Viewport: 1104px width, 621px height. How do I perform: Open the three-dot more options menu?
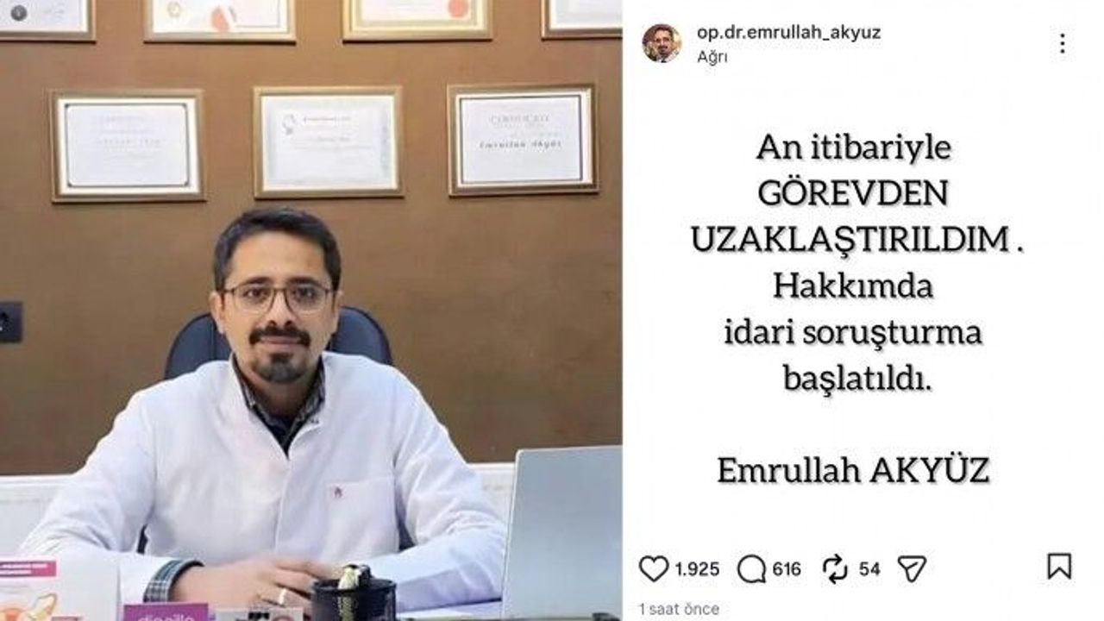1062,43
